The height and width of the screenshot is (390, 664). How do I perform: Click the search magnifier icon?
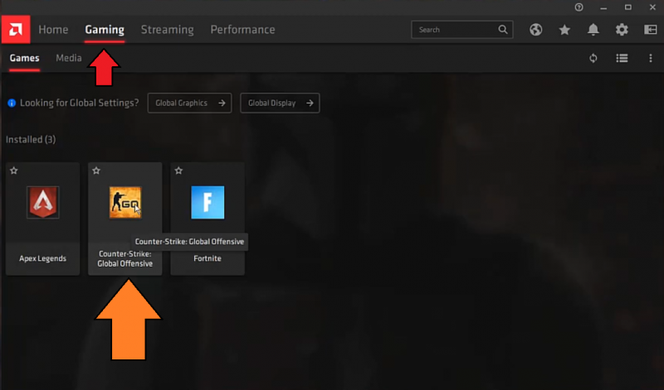[x=503, y=30]
